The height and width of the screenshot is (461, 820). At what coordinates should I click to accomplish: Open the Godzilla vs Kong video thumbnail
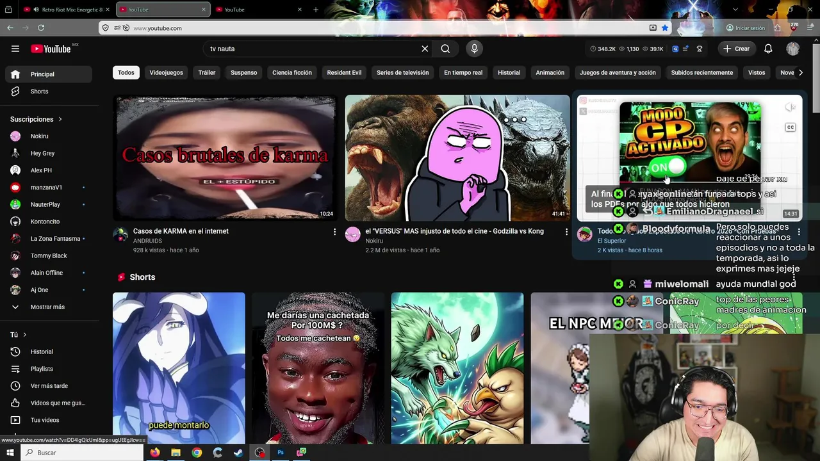[x=457, y=158]
